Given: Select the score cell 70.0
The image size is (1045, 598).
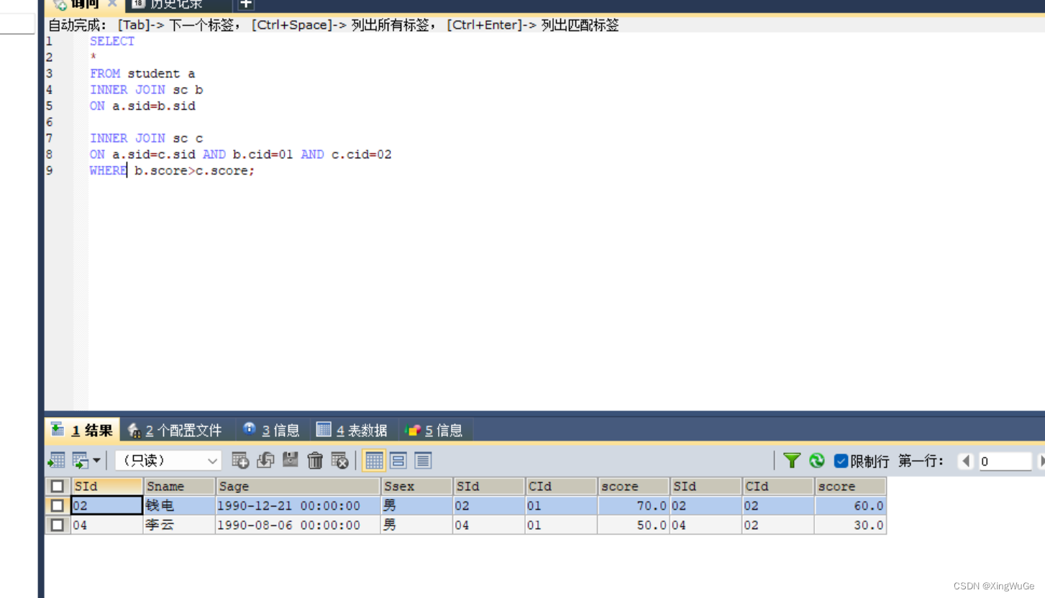Looking at the screenshot, I should pos(633,506).
